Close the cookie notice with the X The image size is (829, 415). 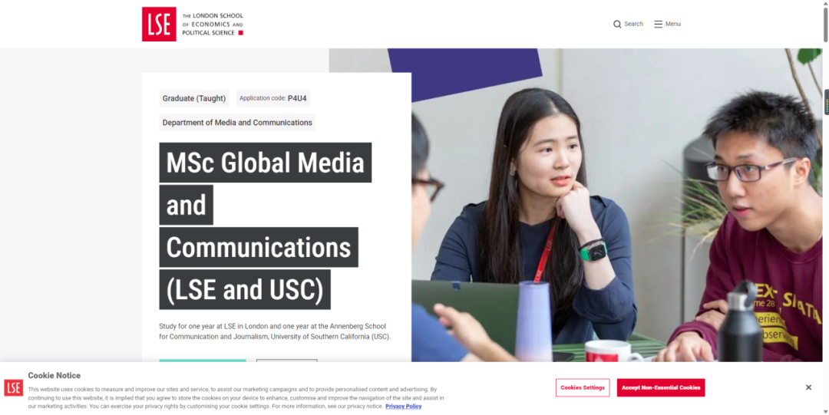pyautogui.click(x=808, y=387)
